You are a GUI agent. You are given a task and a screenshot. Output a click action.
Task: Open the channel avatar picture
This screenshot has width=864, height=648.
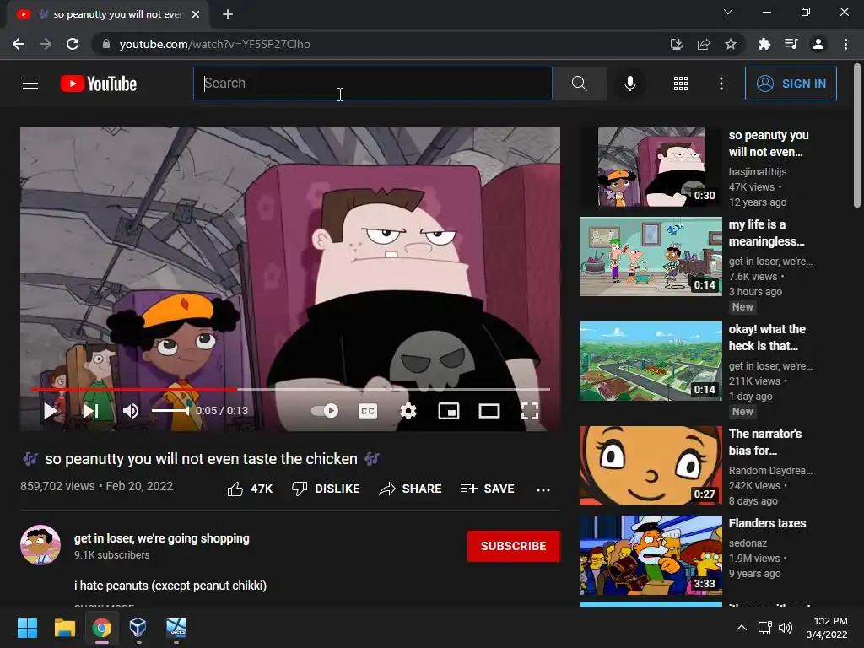pyautogui.click(x=40, y=545)
